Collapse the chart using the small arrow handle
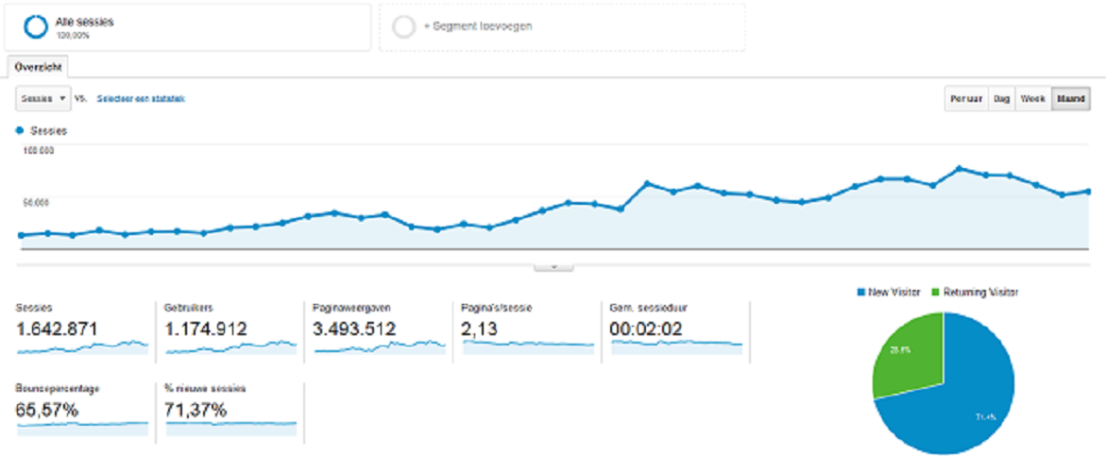The image size is (1106, 472). [x=553, y=267]
